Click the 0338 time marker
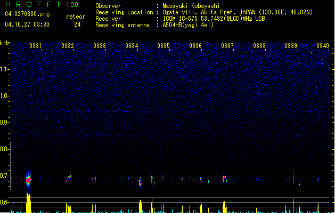 click(259, 46)
